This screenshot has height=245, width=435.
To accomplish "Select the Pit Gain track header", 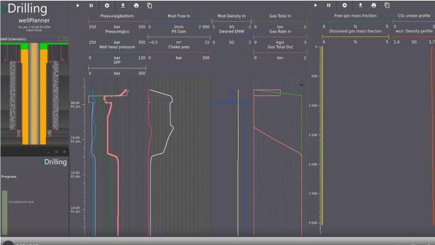I will 178,31.
